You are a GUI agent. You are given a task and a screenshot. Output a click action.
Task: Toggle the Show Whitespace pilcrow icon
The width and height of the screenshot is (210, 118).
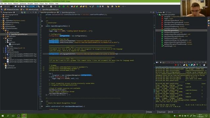(x=103, y=7)
